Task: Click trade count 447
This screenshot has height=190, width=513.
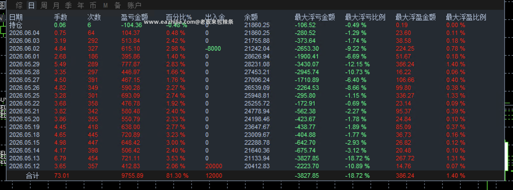Action: coord(93,142)
